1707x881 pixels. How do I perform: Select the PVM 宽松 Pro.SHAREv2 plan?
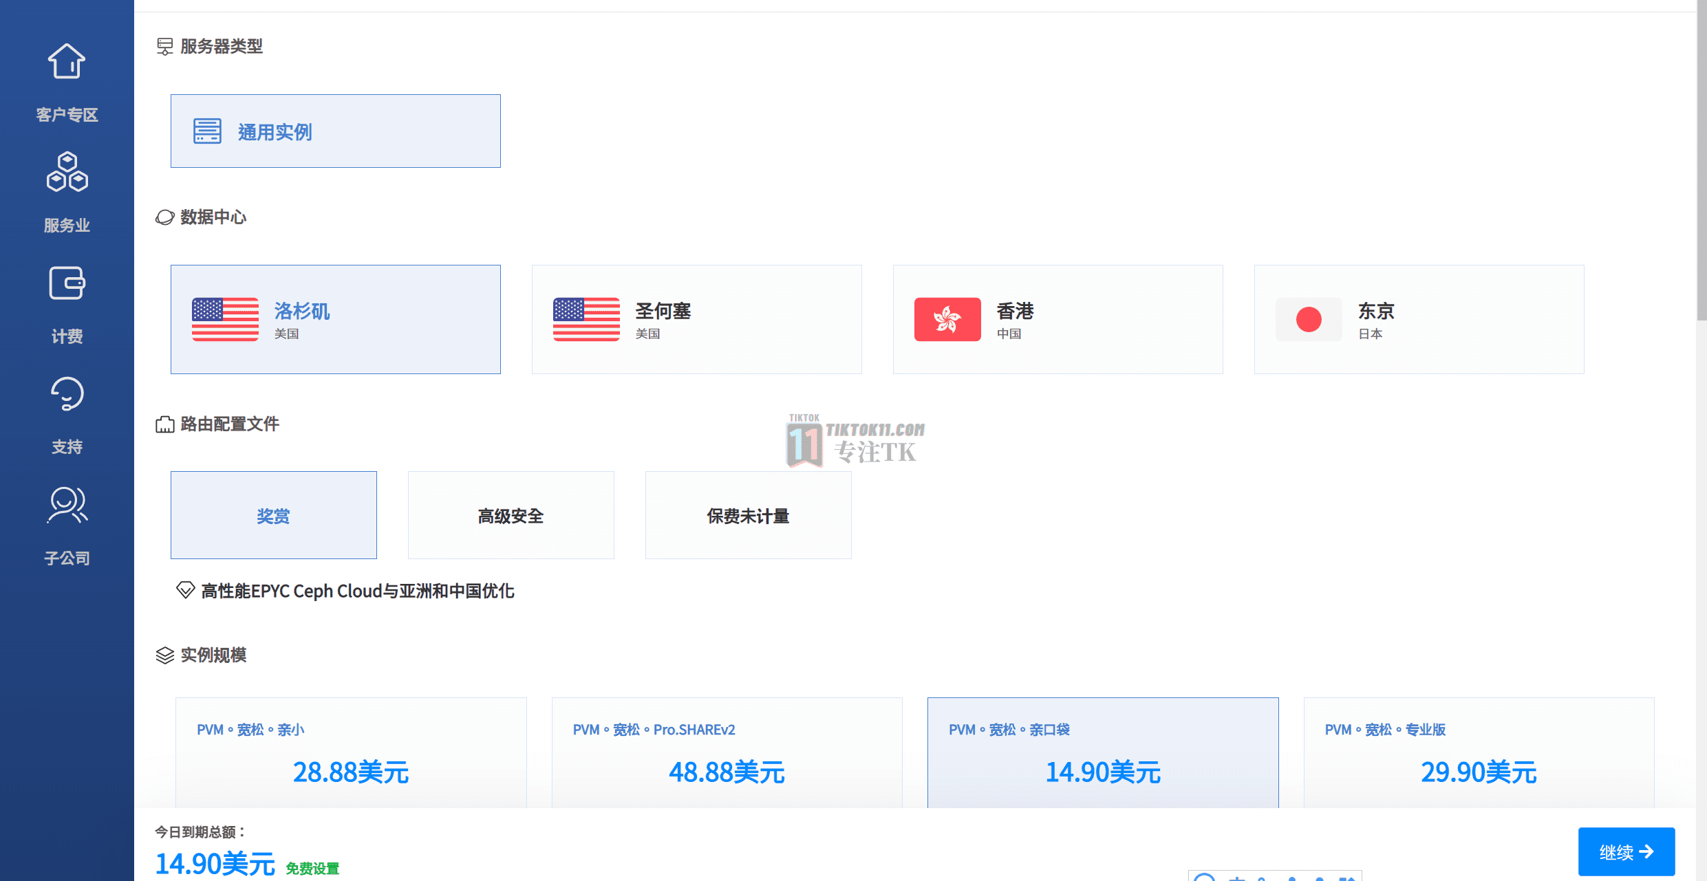click(727, 753)
